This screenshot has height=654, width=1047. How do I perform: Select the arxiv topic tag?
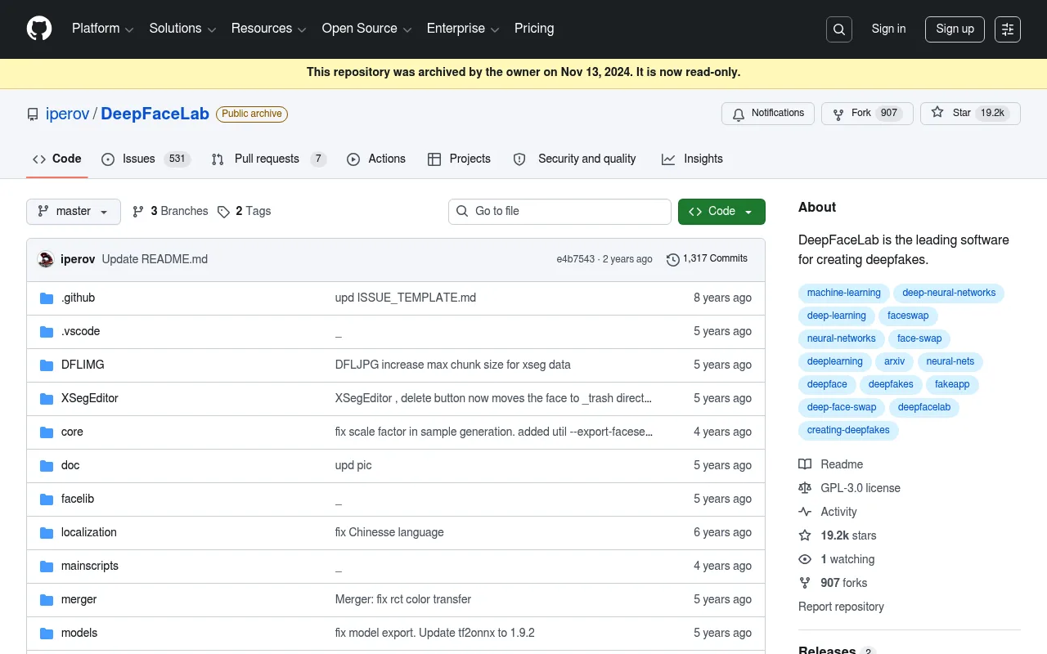click(x=895, y=362)
